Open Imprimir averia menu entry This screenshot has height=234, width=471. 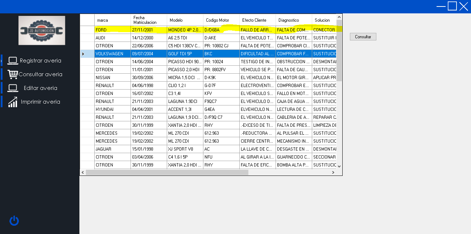[40, 102]
